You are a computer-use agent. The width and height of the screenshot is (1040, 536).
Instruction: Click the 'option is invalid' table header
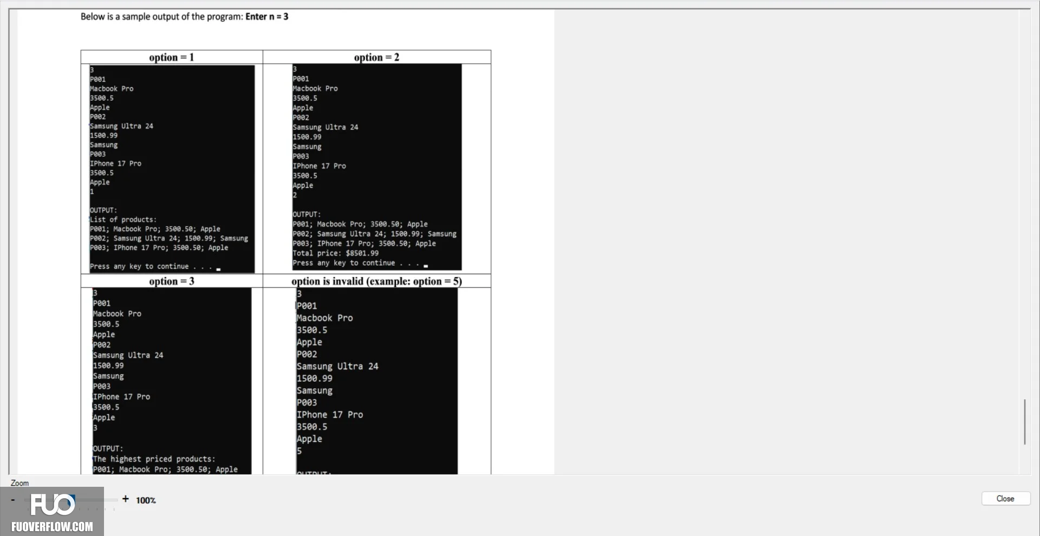click(x=376, y=281)
